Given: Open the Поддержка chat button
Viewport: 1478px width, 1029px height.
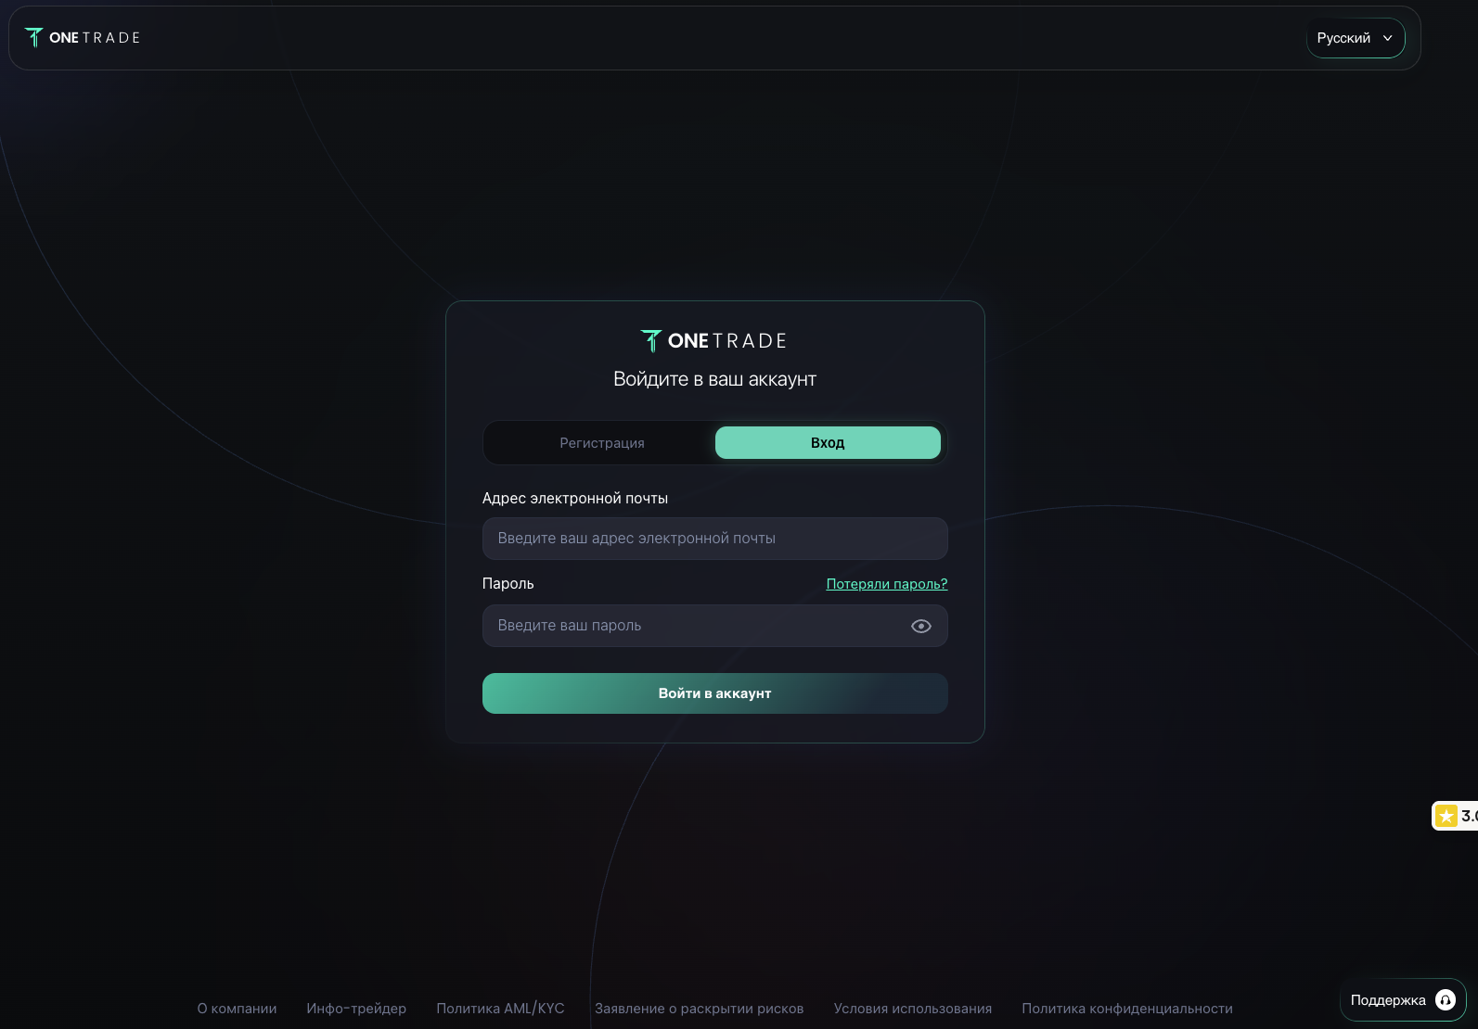Looking at the screenshot, I should (1402, 1000).
